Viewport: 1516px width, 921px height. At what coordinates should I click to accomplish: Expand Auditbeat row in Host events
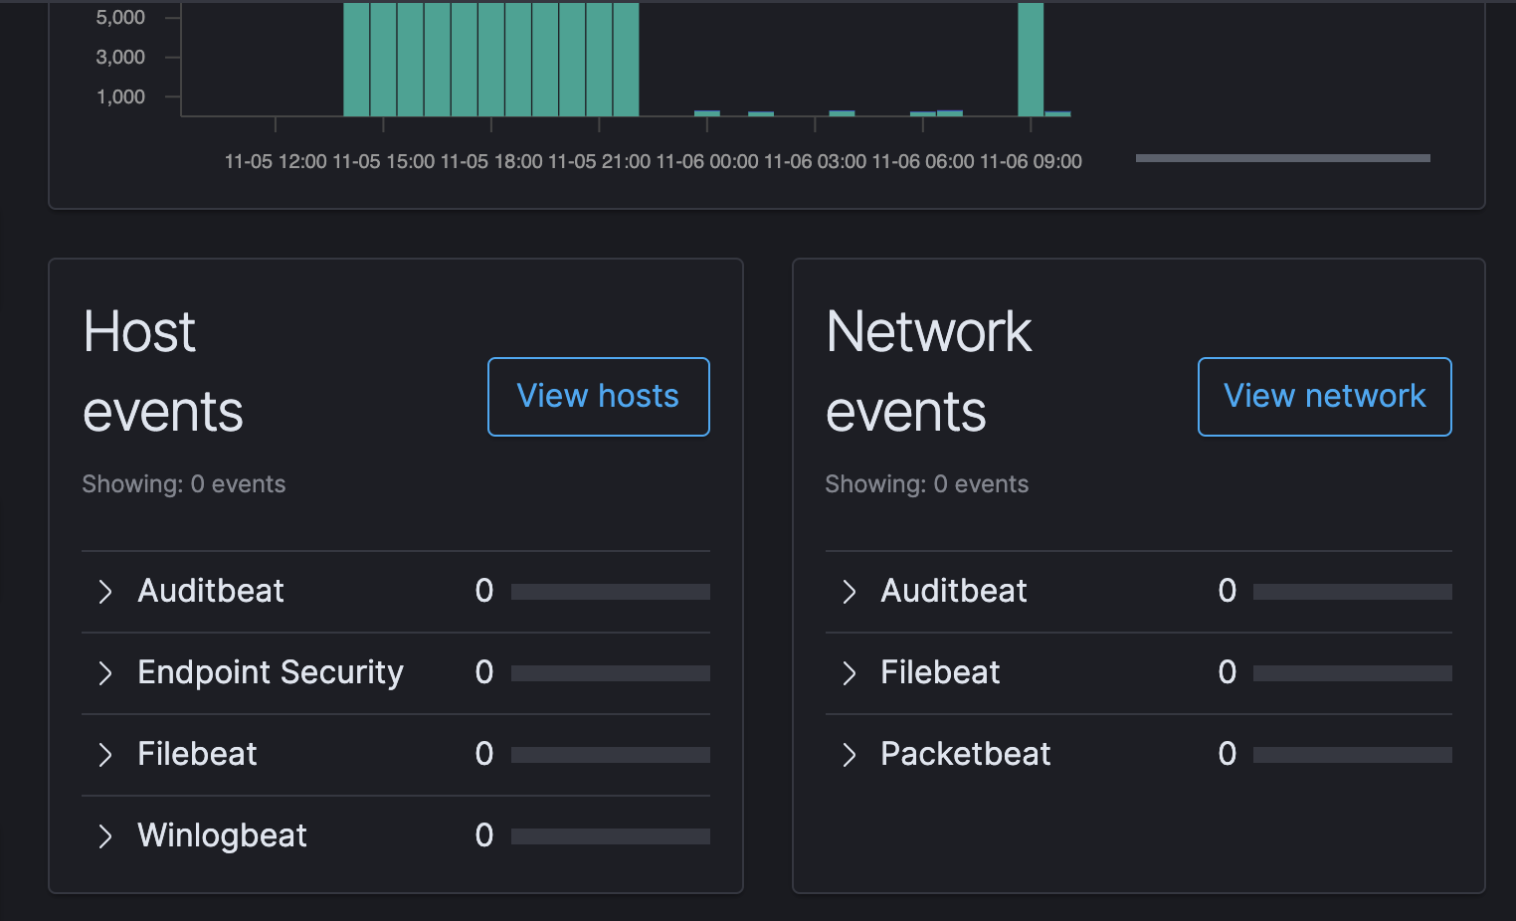pyautogui.click(x=105, y=592)
